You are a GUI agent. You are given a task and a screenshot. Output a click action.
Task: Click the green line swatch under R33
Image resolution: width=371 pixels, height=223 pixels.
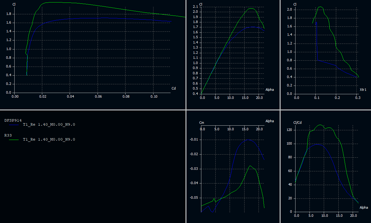tap(14, 140)
